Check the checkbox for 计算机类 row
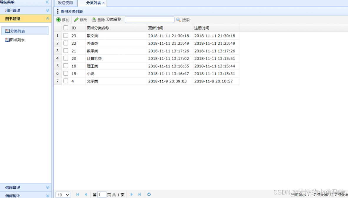The height and width of the screenshot is (198, 348). [66, 58]
